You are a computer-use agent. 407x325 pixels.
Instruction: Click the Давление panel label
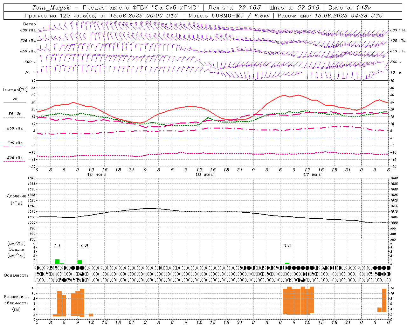tap(17, 196)
